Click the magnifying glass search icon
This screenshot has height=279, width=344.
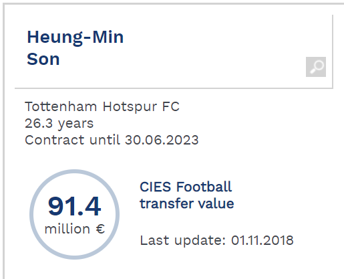click(x=316, y=67)
